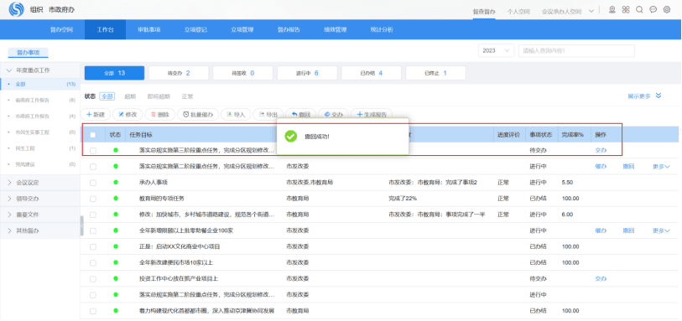
Task: Click 撤回 link in the 全年新增限额以上 row
Action: 628,230
